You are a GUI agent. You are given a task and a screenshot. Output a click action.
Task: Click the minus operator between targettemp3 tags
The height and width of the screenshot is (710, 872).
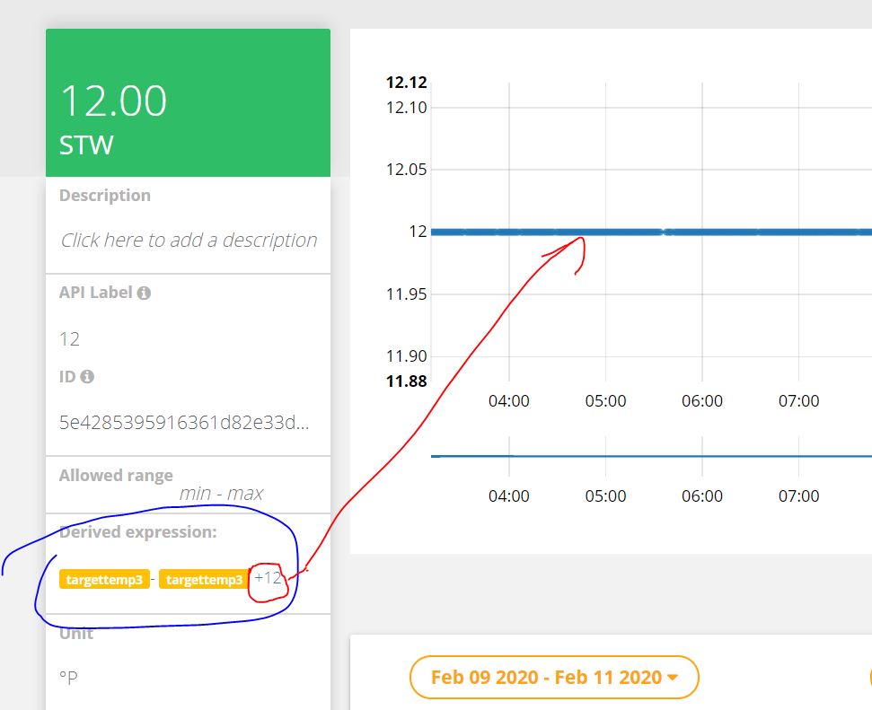pos(154,580)
